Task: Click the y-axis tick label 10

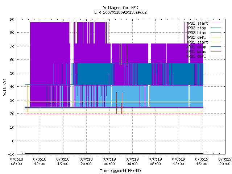Action: coord(12,127)
